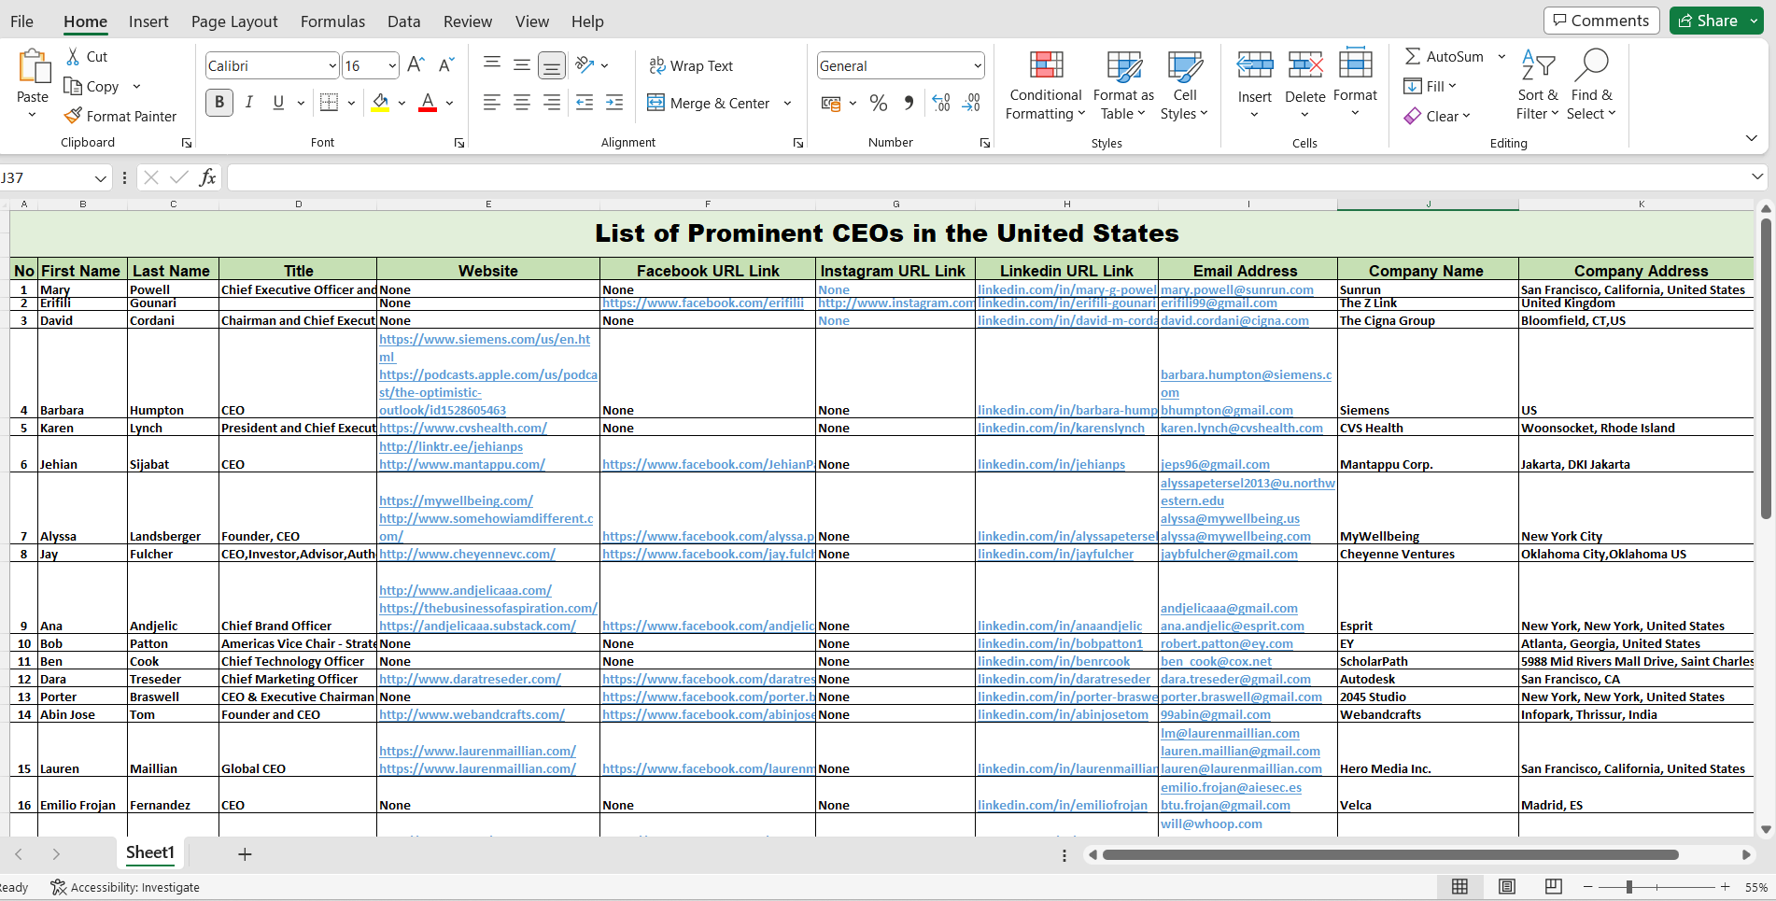Click the Paste clipboard icon
The image size is (1776, 901).
tap(33, 67)
